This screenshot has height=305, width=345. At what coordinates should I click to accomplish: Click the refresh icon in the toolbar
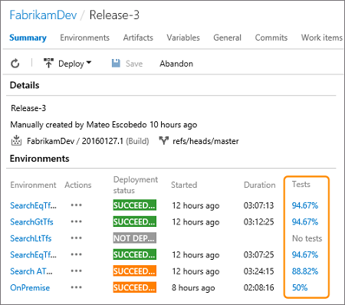coord(15,64)
